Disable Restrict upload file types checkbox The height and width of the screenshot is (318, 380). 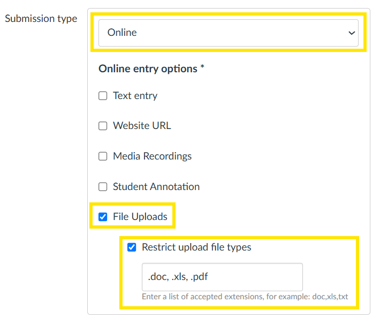click(x=132, y=247)
